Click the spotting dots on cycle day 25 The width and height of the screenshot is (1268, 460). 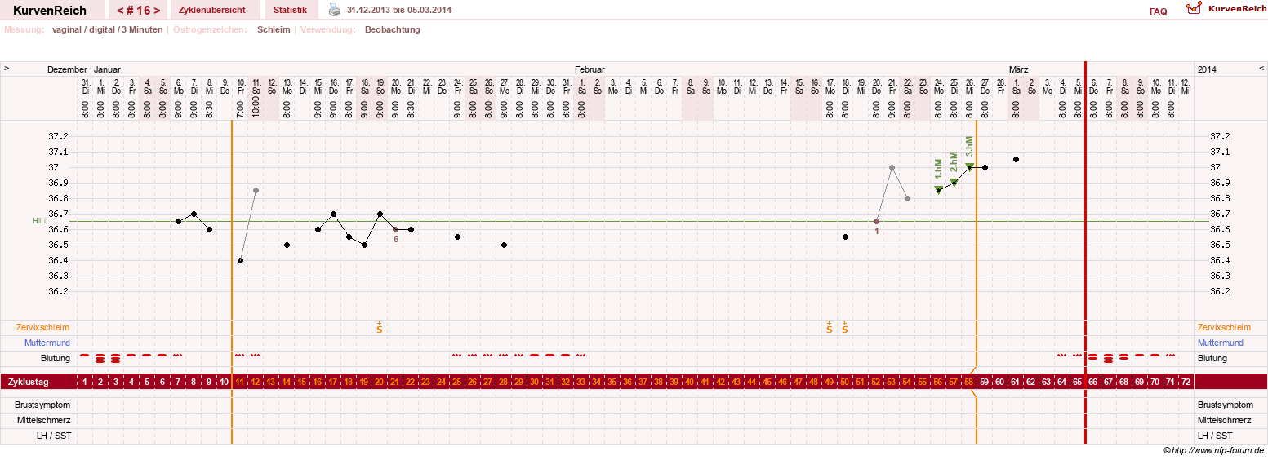click(457, 356)
